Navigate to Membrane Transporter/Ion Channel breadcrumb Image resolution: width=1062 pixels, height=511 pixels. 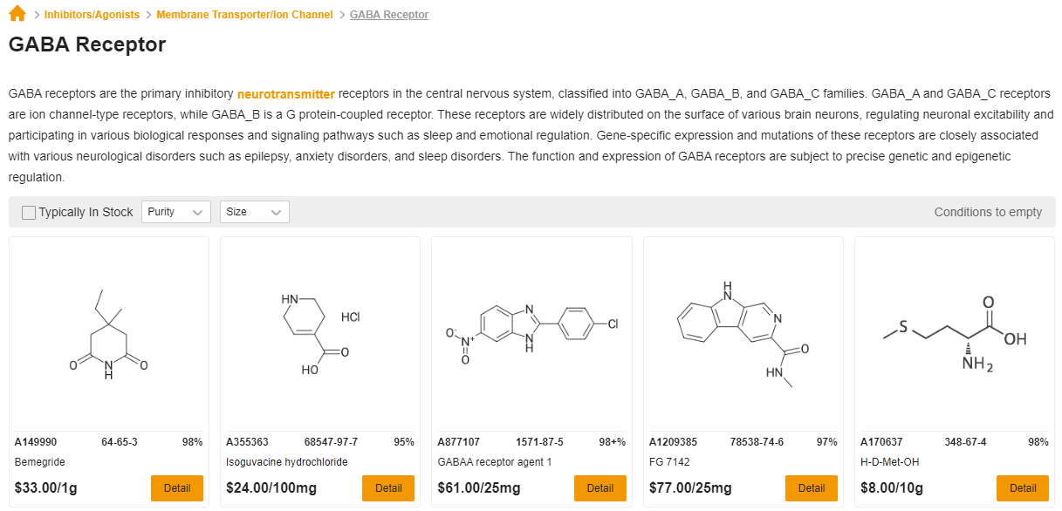(244, 15)
